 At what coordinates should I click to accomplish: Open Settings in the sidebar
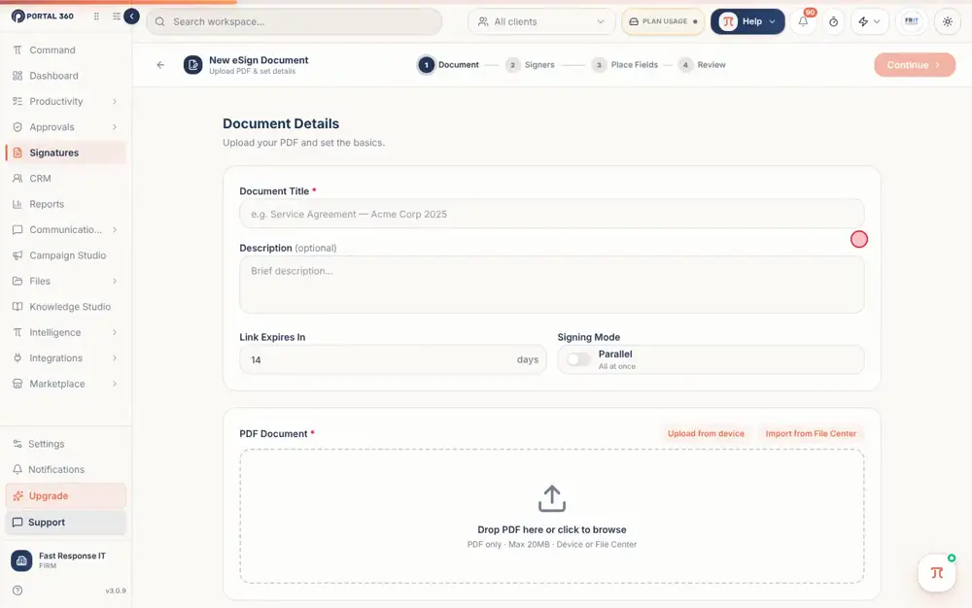tap(66, 444)
